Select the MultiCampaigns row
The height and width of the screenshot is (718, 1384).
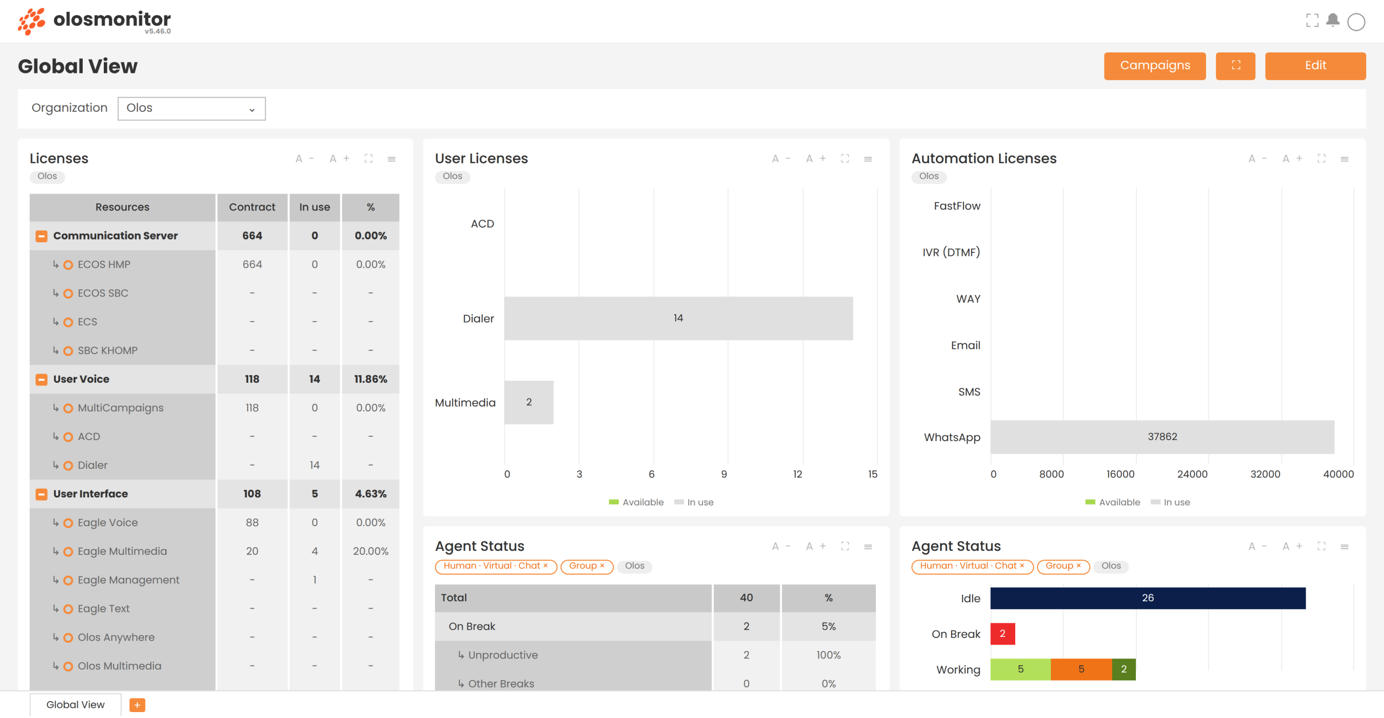point(215,408)
